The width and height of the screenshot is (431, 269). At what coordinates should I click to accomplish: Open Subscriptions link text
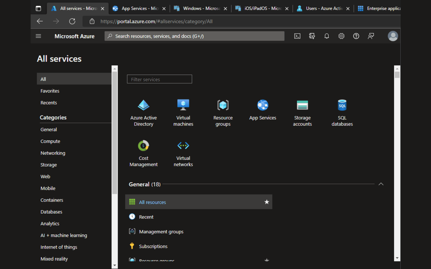153,246
